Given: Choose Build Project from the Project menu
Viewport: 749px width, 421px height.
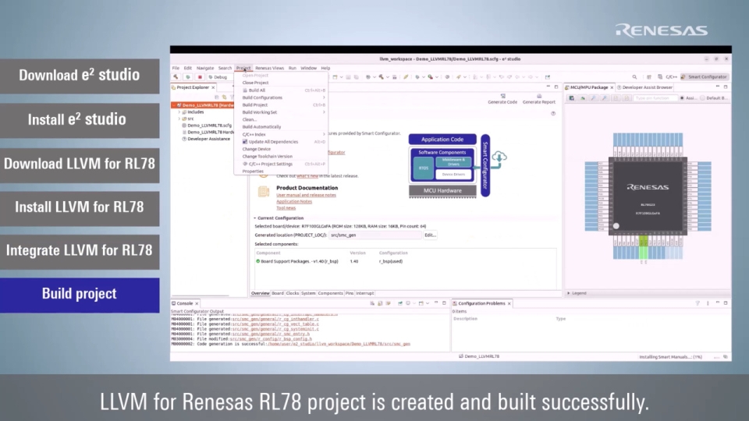Looking at the screenshot, I should (255, 104).
